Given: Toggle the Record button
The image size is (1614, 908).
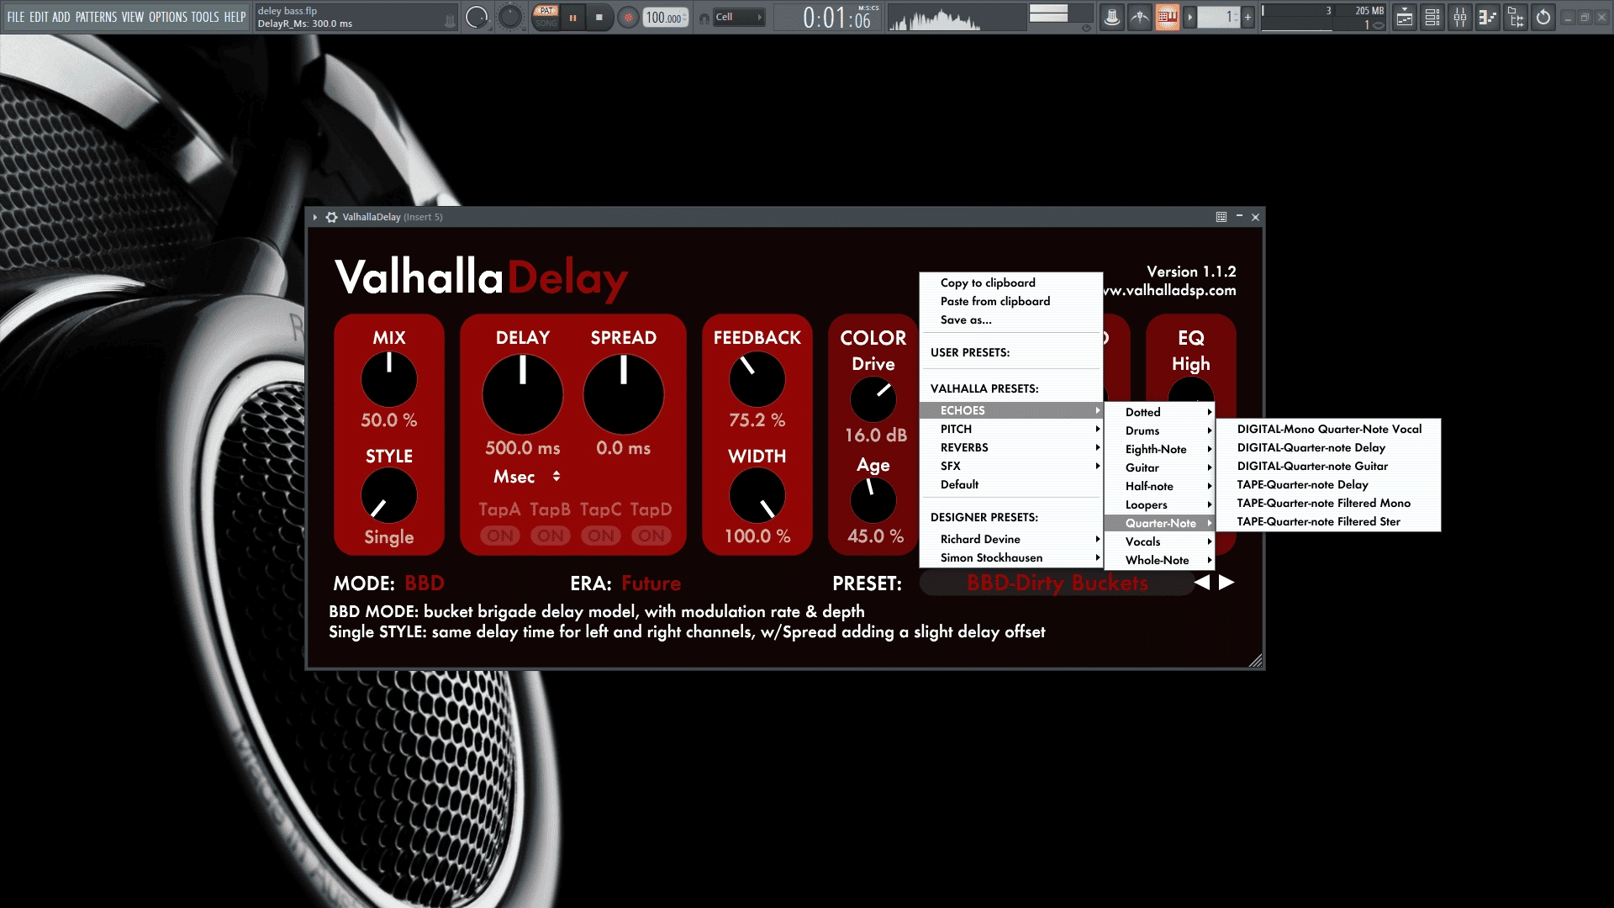Looking at the screenshot, I should (x=628, y=17).
